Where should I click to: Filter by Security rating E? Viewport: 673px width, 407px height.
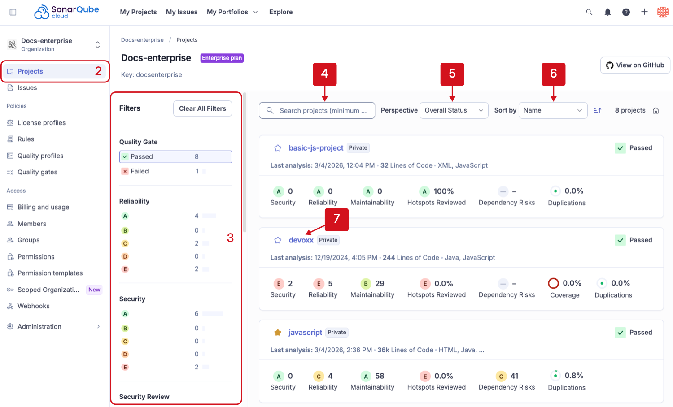click(175, 367)
